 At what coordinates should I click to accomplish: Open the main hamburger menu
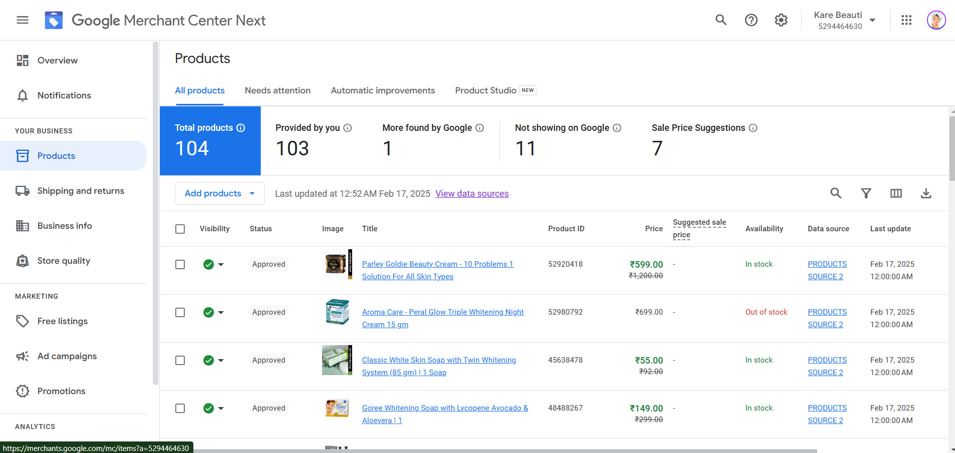click(22, 20)
